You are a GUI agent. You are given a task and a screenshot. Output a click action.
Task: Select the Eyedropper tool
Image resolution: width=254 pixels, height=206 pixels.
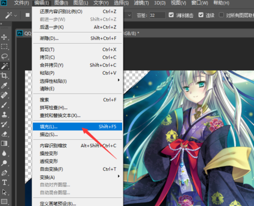pos(4,85)
